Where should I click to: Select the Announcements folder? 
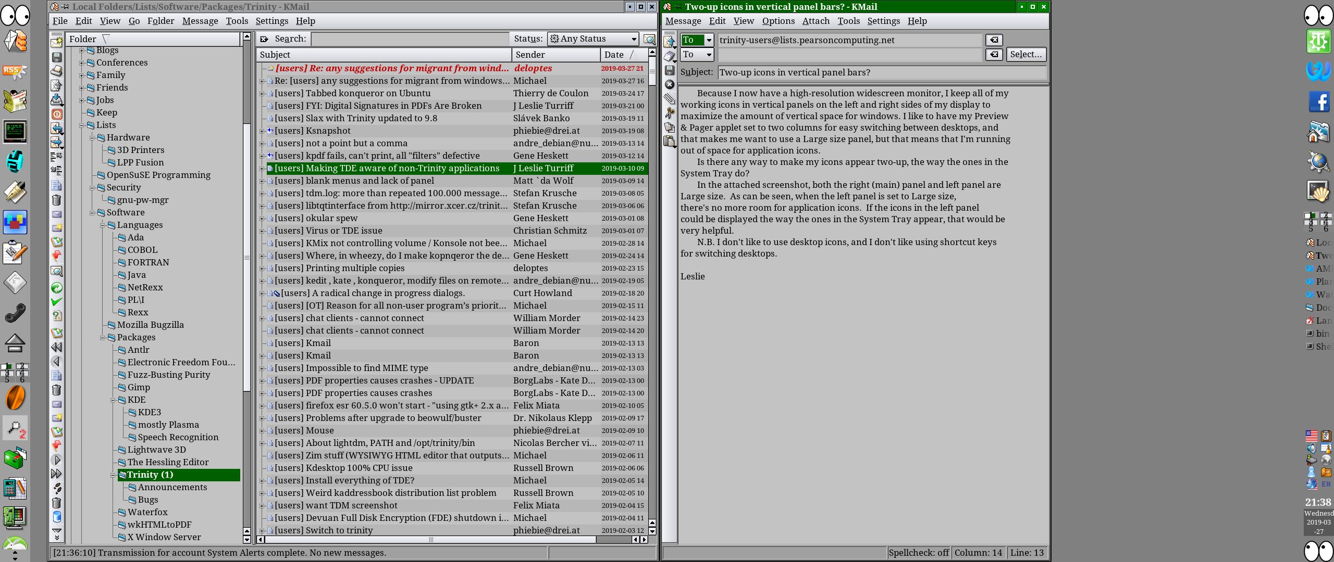tap(172, 488)
